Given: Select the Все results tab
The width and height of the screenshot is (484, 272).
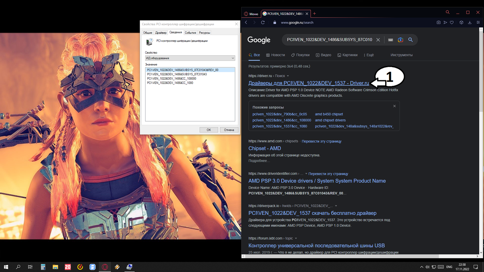Looking at the screenshot, I should (x=255, y=55).
